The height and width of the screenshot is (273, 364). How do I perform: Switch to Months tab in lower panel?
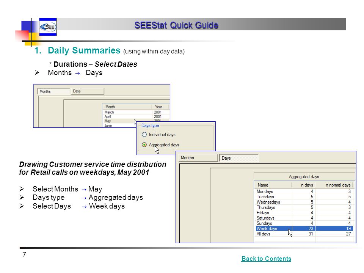(198, 158)
